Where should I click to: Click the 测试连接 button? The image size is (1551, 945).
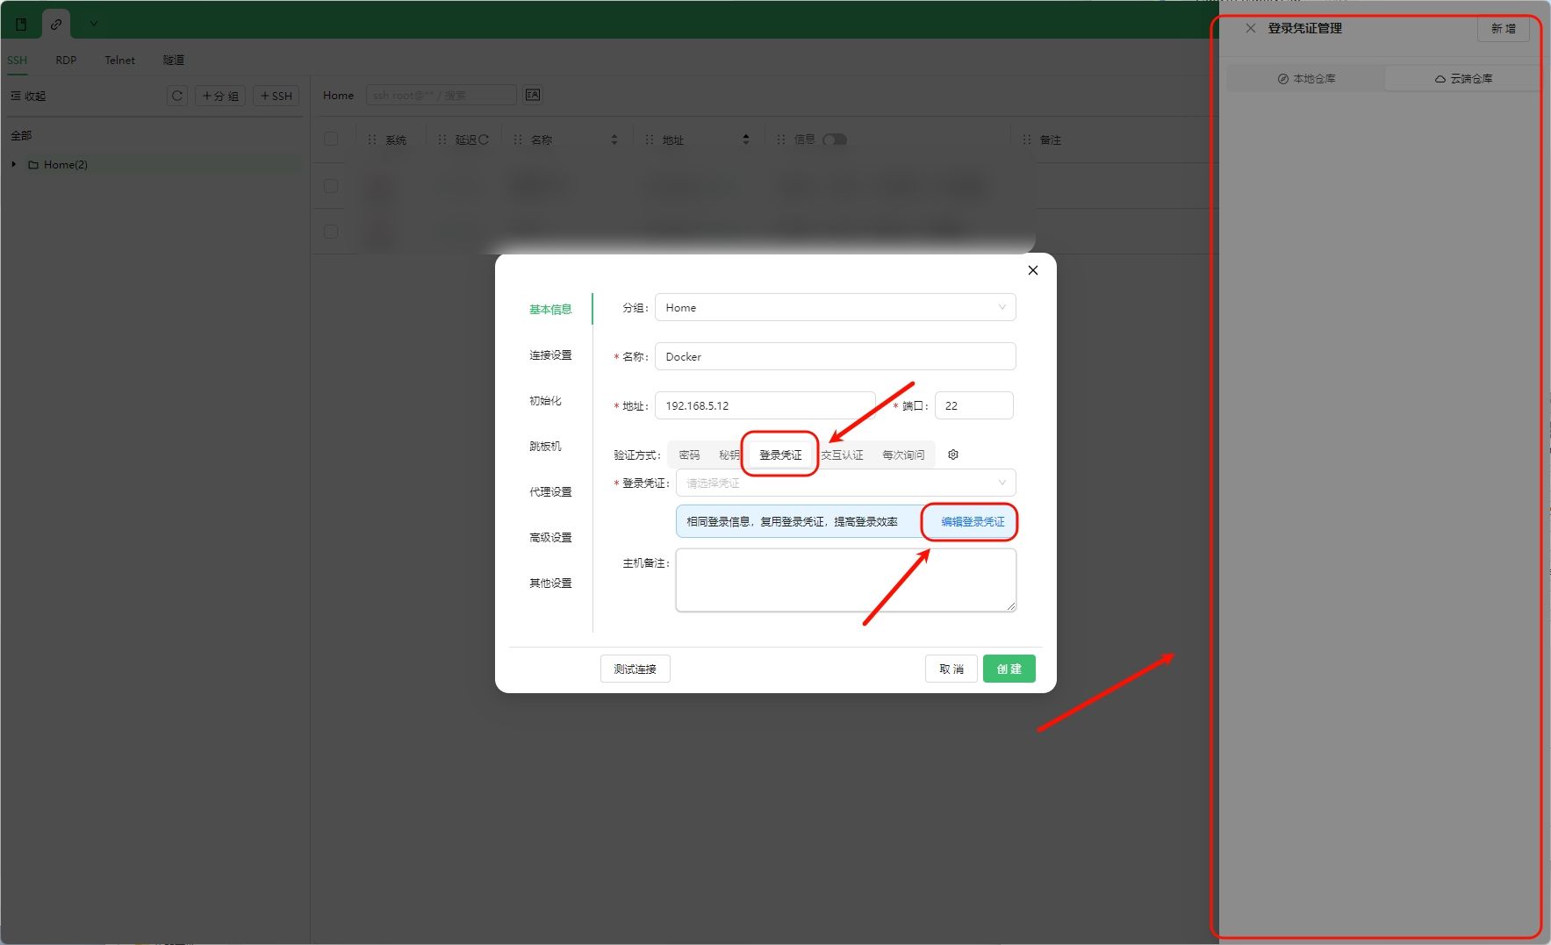click(x=635, y=669)
